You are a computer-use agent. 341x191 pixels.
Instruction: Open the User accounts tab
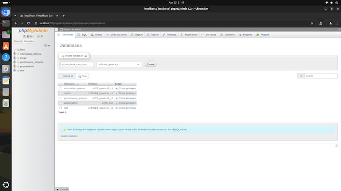(117, 35)
